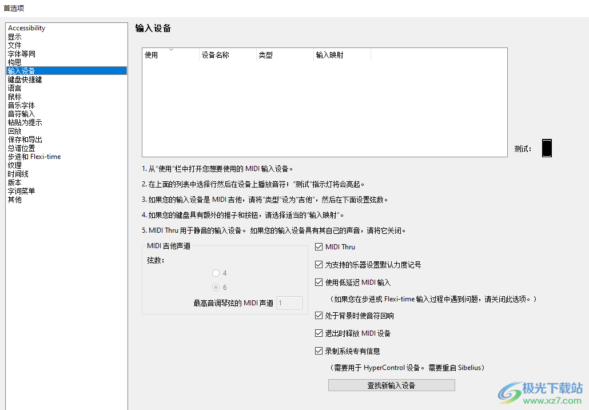Uncheck 退出时释放 MIDI 设备
589x410 pixels.
(319, 333)
